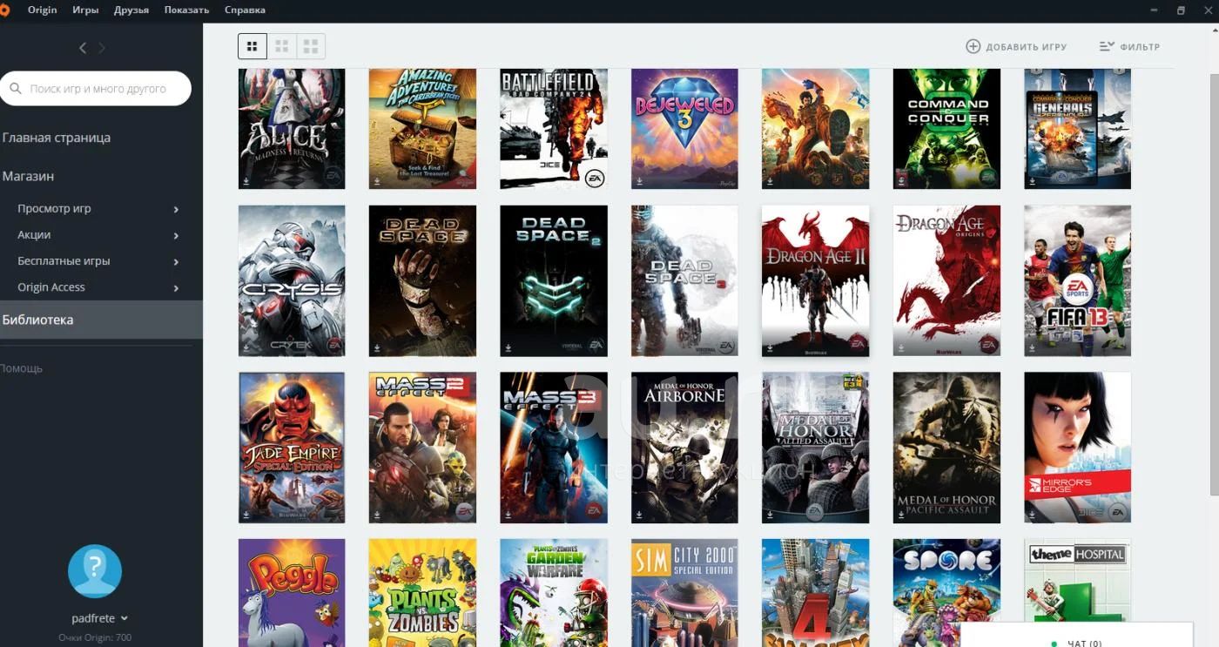Expand the Акции submenu
The width and height of the screenshot is (1219, 647).
point(176,235)
